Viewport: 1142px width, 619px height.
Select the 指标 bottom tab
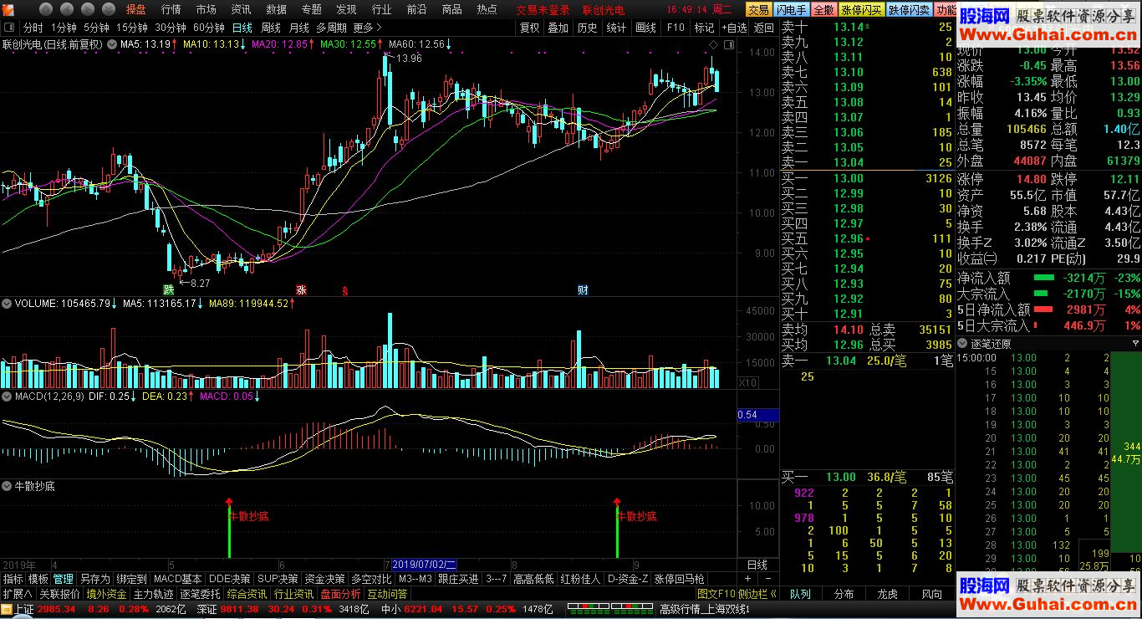(13, 579)
